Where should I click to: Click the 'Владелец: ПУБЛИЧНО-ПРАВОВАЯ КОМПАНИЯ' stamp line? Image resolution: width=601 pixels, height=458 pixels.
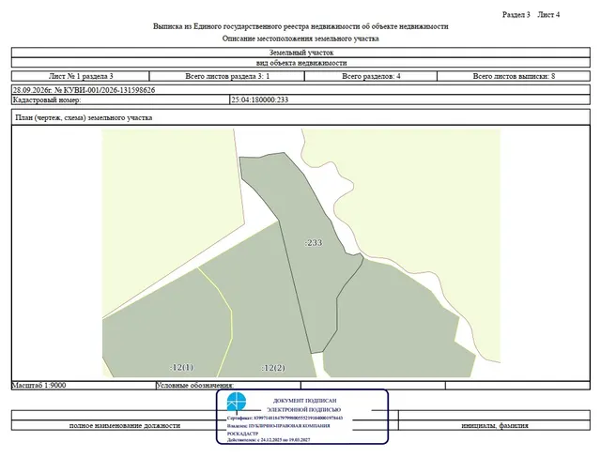coord(278,426)
